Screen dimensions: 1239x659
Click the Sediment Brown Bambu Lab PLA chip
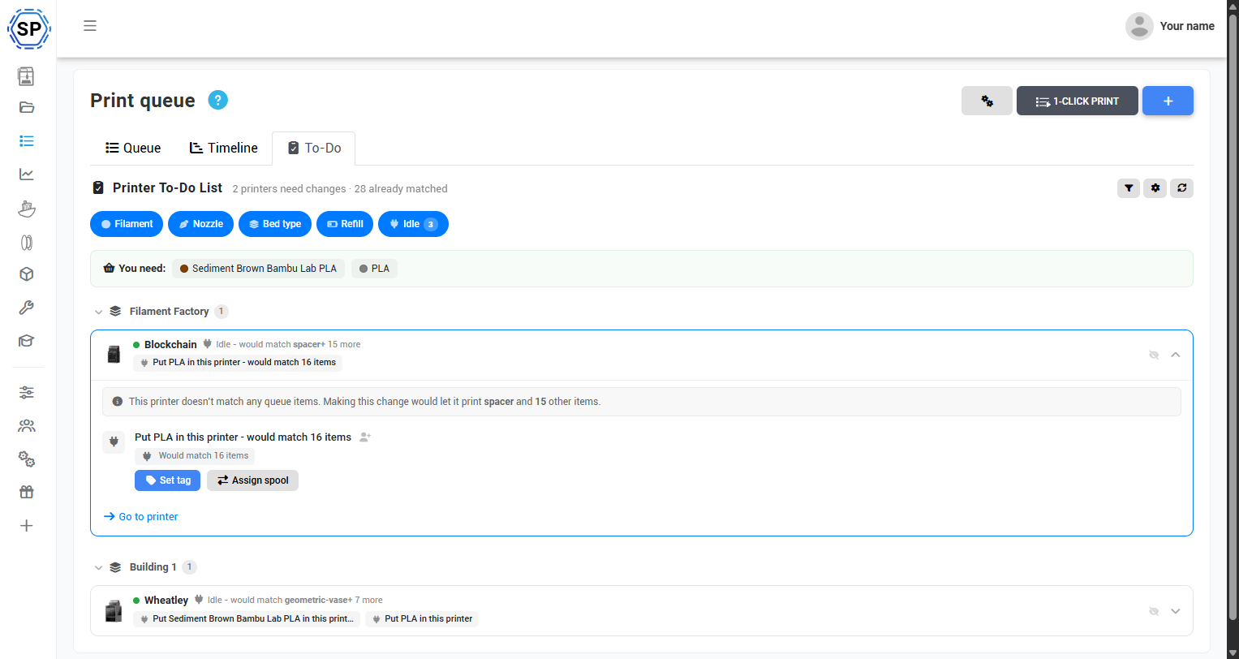258,269
